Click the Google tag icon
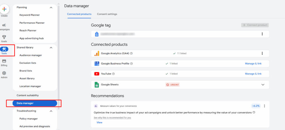Screen dimensions: 285x130 click(x=97, y=34)
